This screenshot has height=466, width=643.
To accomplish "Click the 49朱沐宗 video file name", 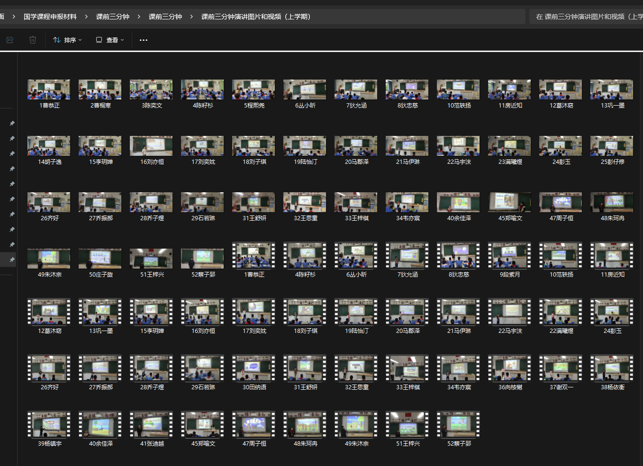I will (x=357, y=444).
